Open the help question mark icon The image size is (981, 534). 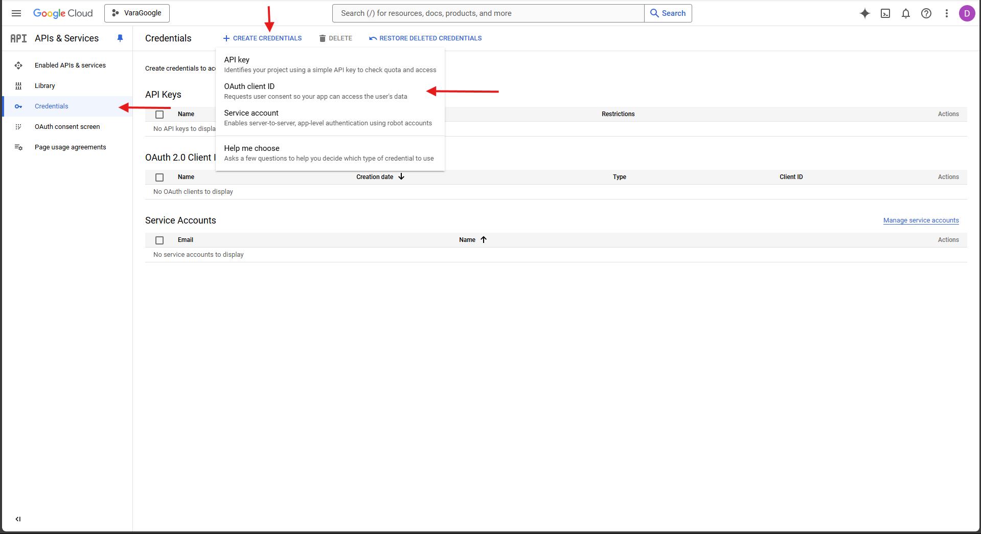pos(926,13)
